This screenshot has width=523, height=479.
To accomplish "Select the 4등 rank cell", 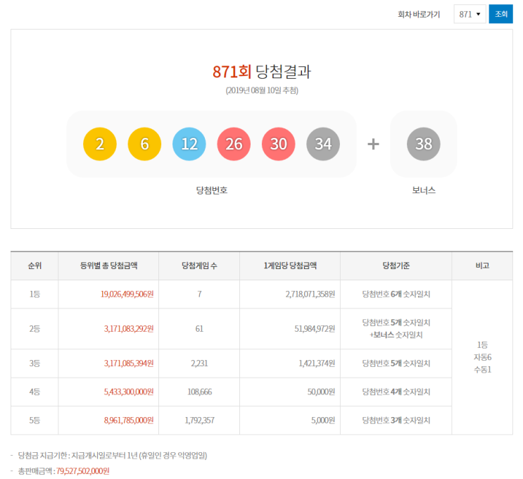I will (34, 392).
